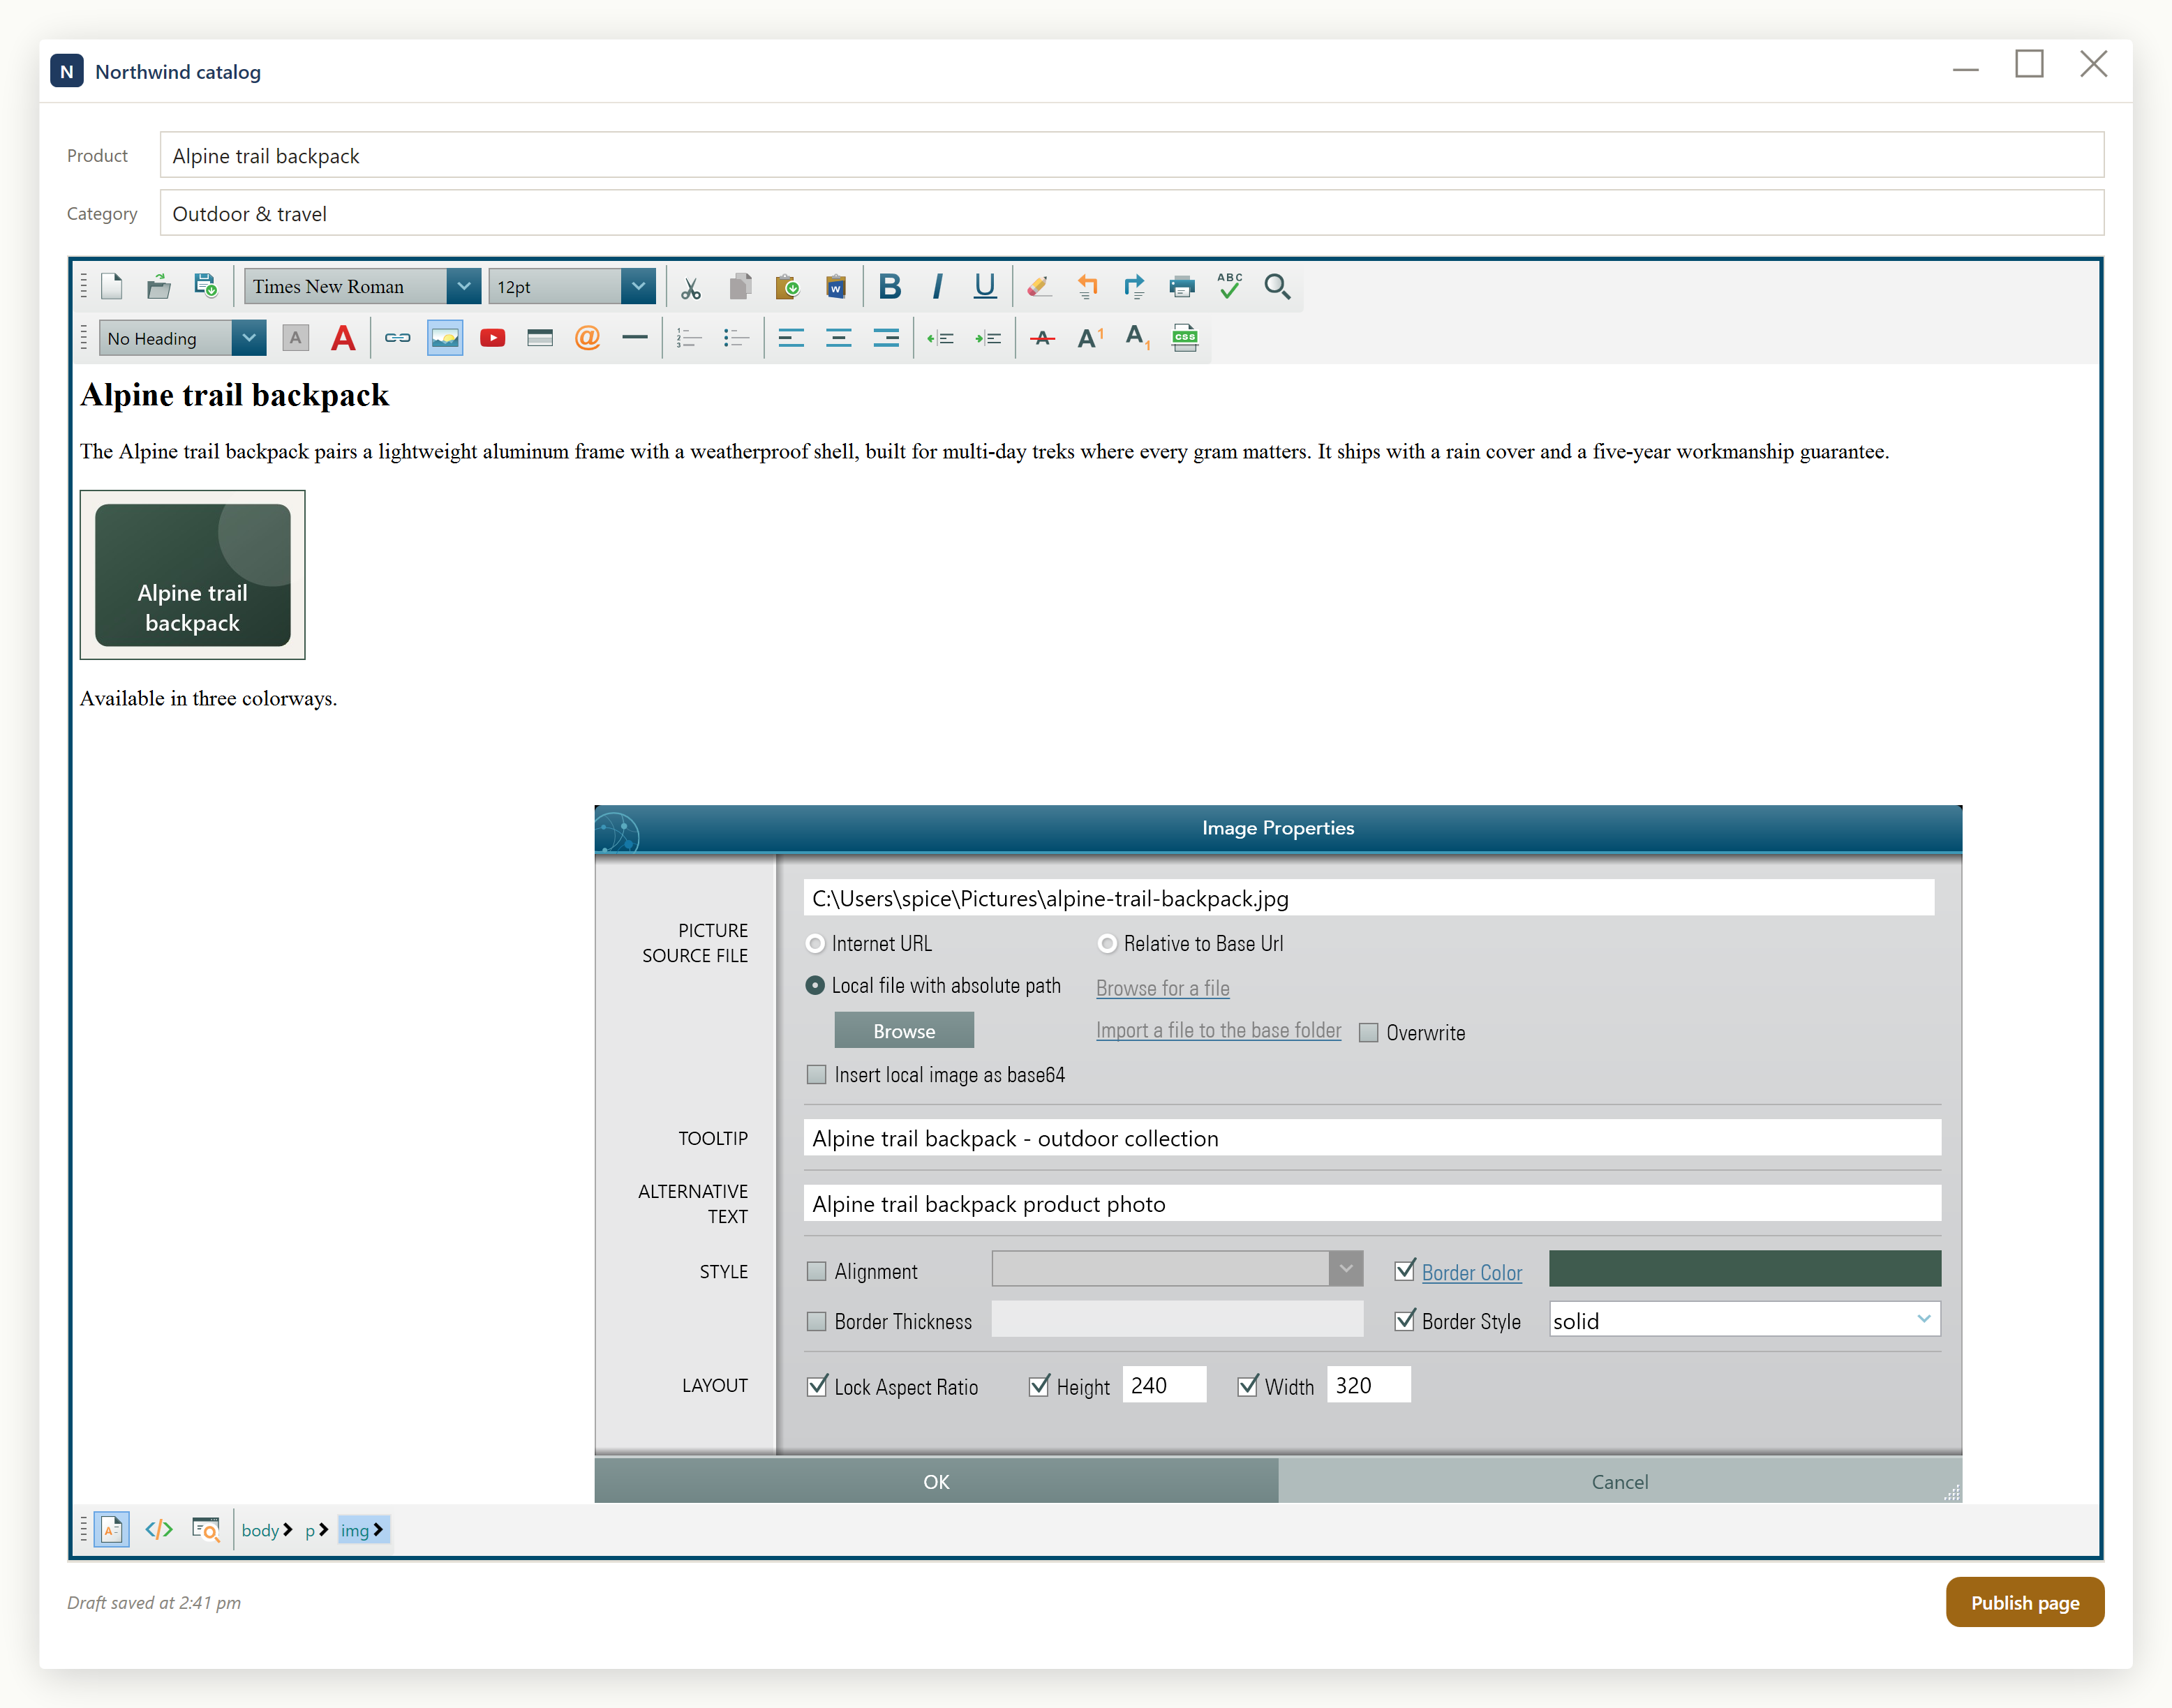Viewport: 2172px width, 1708px height.
Task: Click the Alternative Text field
Action: click(x=1371, y=1203)
